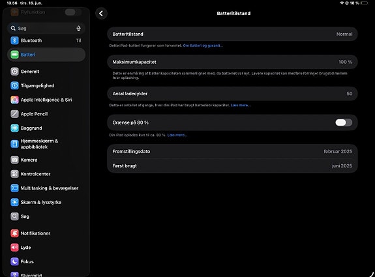Tap the clock in the status bar
This screenshot has height=277, width=375.
point(12,3)
